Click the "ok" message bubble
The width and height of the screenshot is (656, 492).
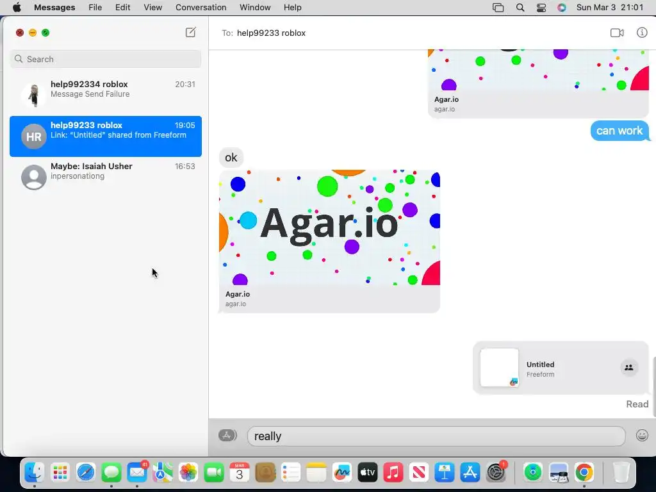tap(231, 158)
